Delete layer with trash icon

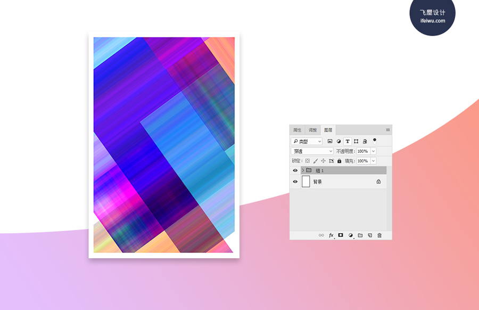pyautogui.click(x=379, y=235)
